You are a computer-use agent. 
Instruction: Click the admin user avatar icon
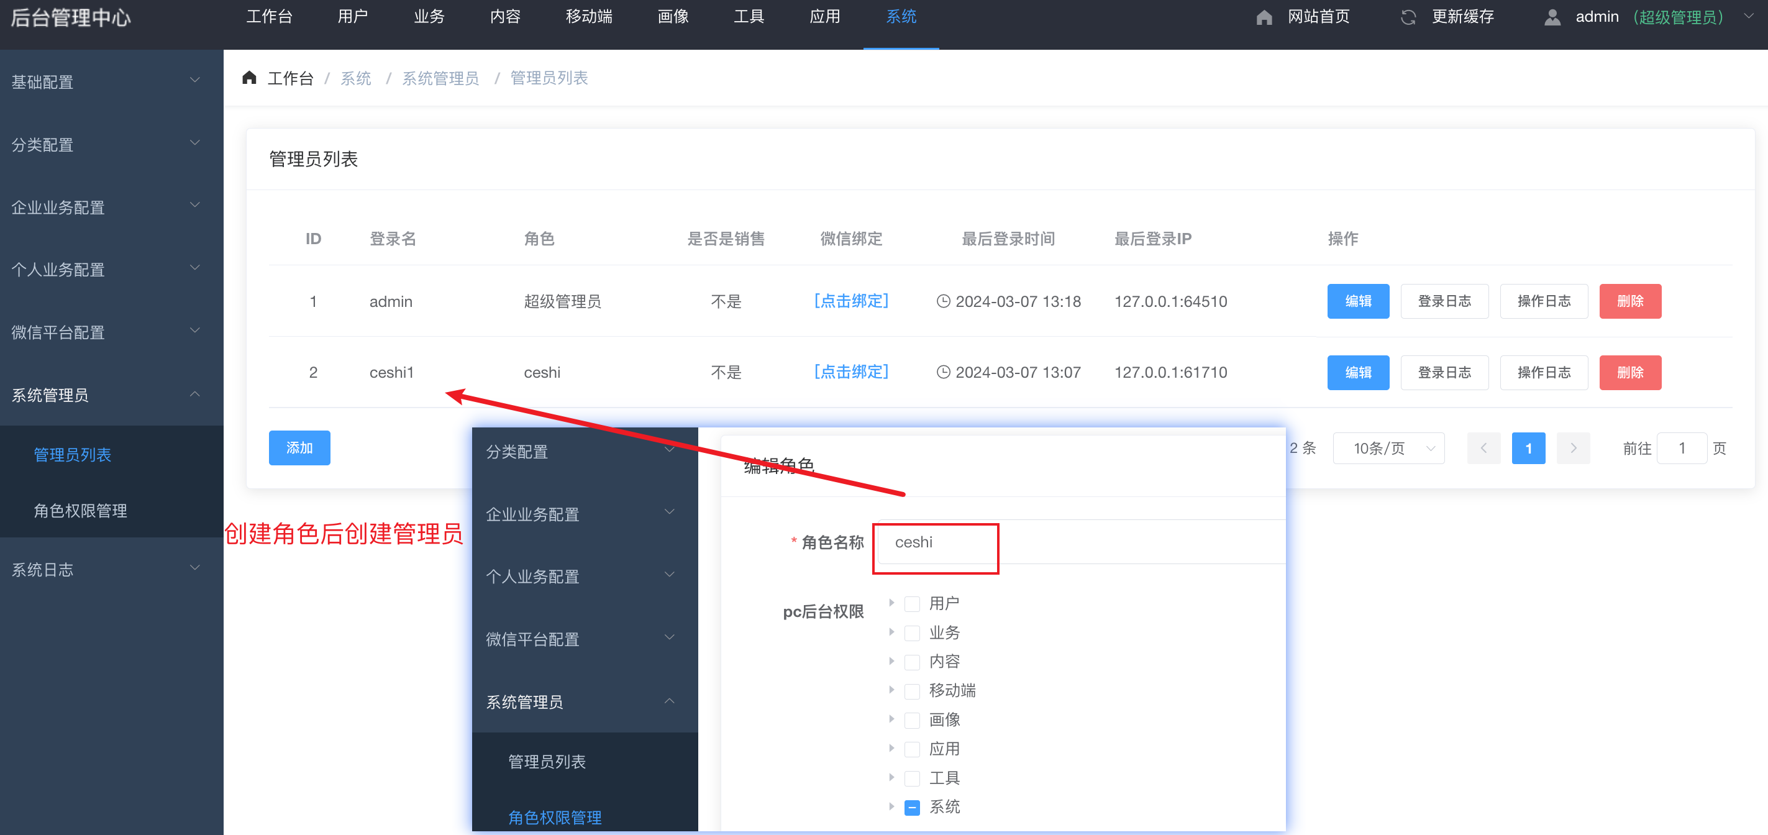pyautogui.click(x=1552, y=17)
